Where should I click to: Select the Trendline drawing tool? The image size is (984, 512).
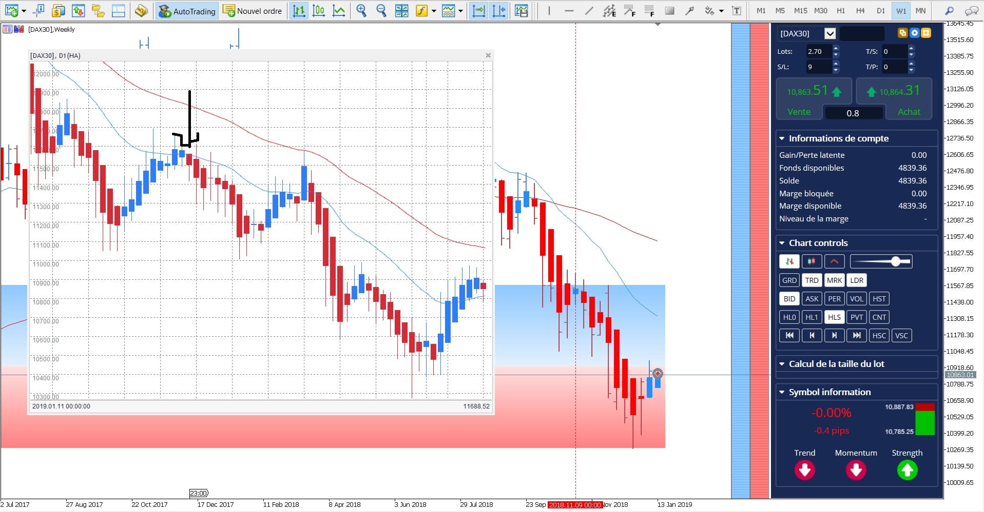[x=589, y=10]
